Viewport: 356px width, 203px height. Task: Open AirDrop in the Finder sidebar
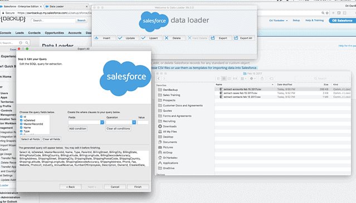167,152
